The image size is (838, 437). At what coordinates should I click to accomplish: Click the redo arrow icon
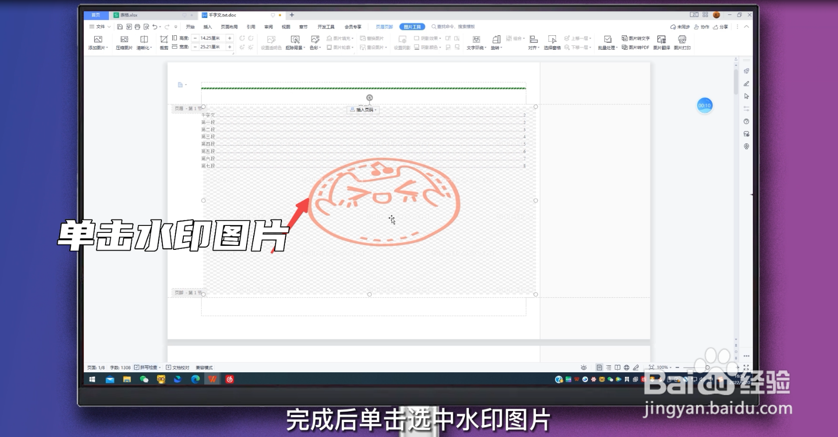[x=167, y=27]
